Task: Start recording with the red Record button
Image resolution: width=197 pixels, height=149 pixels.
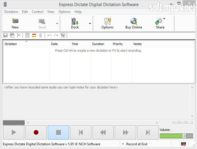Action: pos(36,132)
